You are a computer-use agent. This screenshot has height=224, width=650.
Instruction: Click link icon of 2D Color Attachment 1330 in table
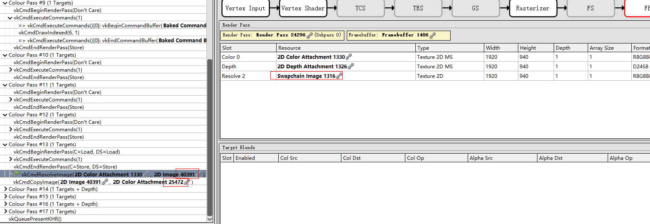point(348,57)
